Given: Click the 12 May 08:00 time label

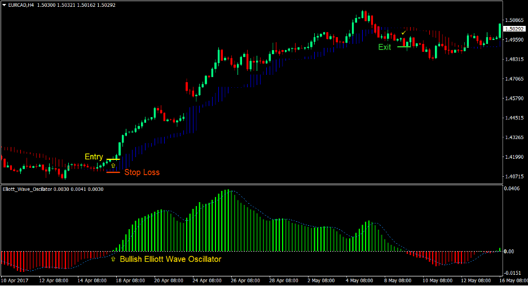Looking at the screenshot, I should coord(476,280).
